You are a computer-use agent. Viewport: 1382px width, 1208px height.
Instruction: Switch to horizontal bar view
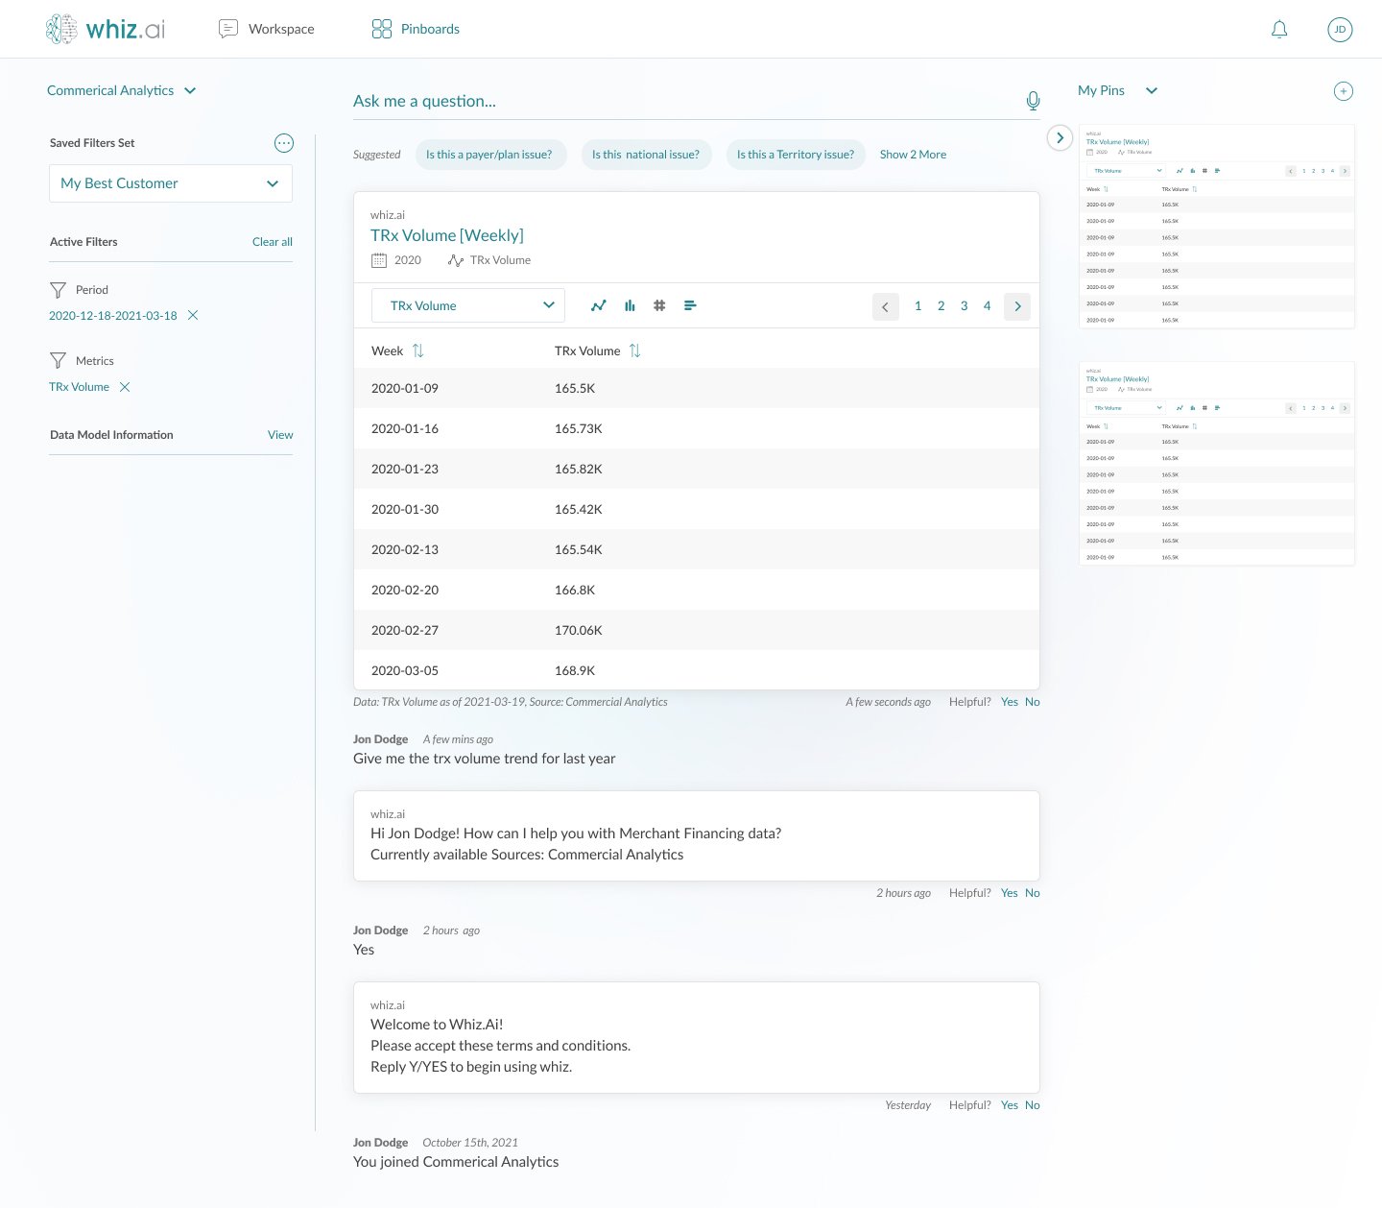point(690,305)
